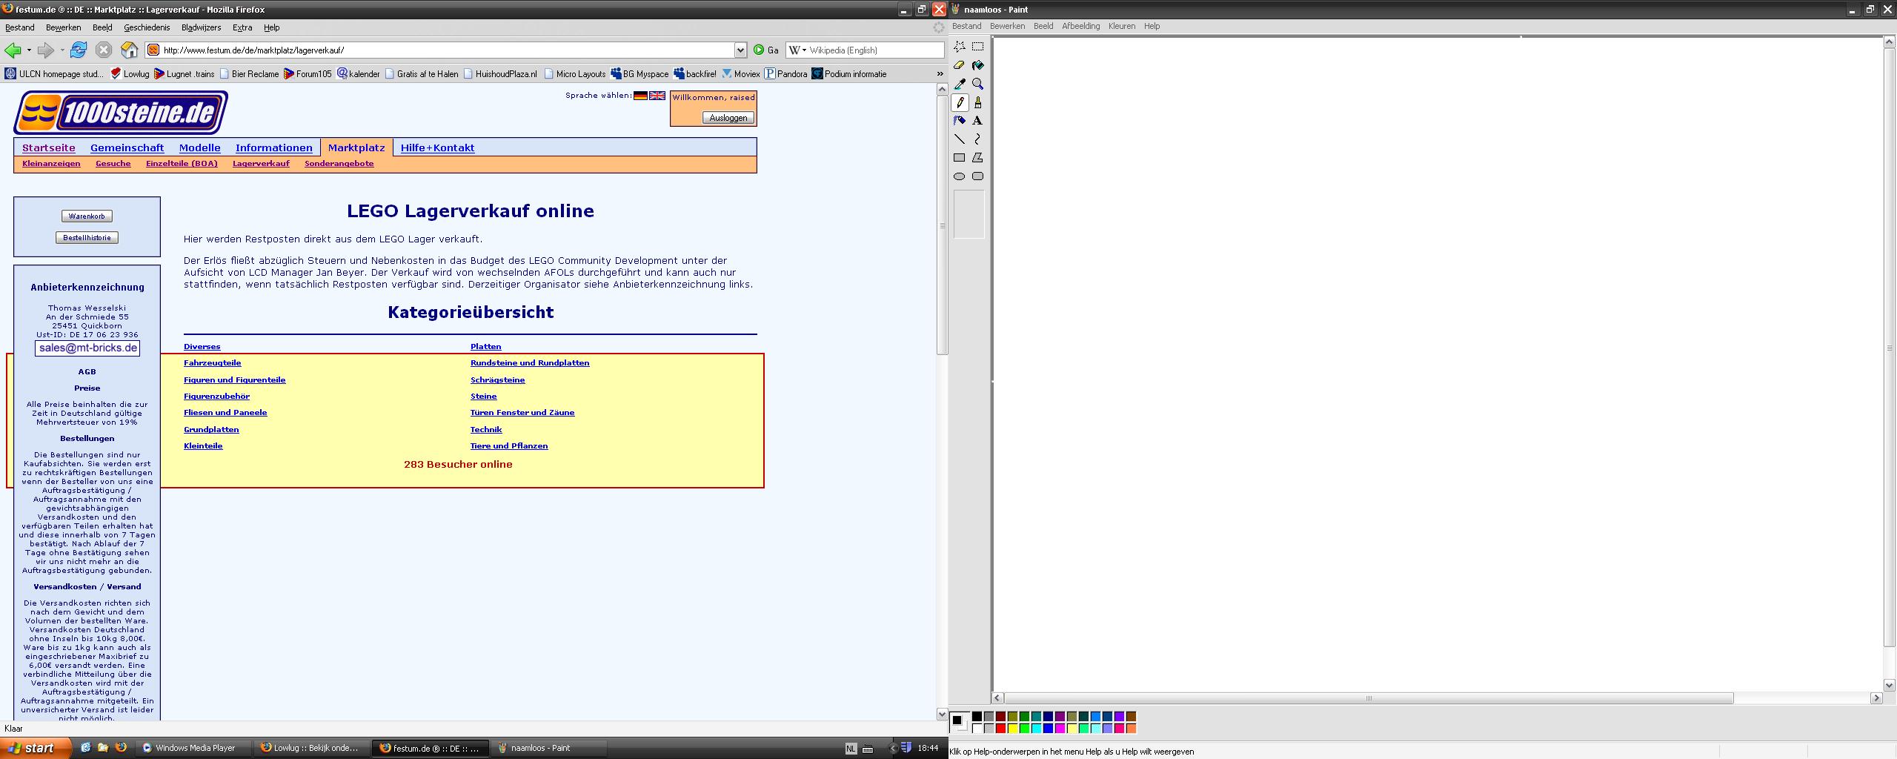The image size is (1897, 759).
Task: Click in the Firefox address bar
Action: pos(447,50)
